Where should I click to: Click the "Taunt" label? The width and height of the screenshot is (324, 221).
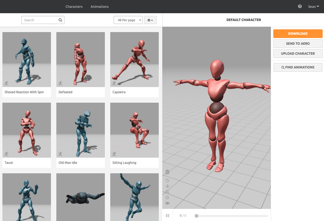pyautogui.click(x=9, y=163)
